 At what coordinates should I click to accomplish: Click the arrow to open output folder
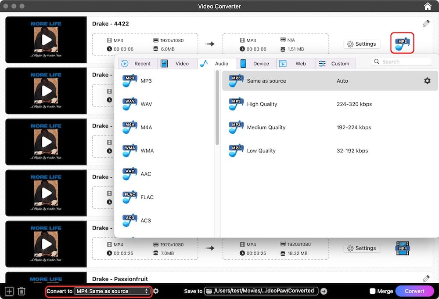pos(324,291)
